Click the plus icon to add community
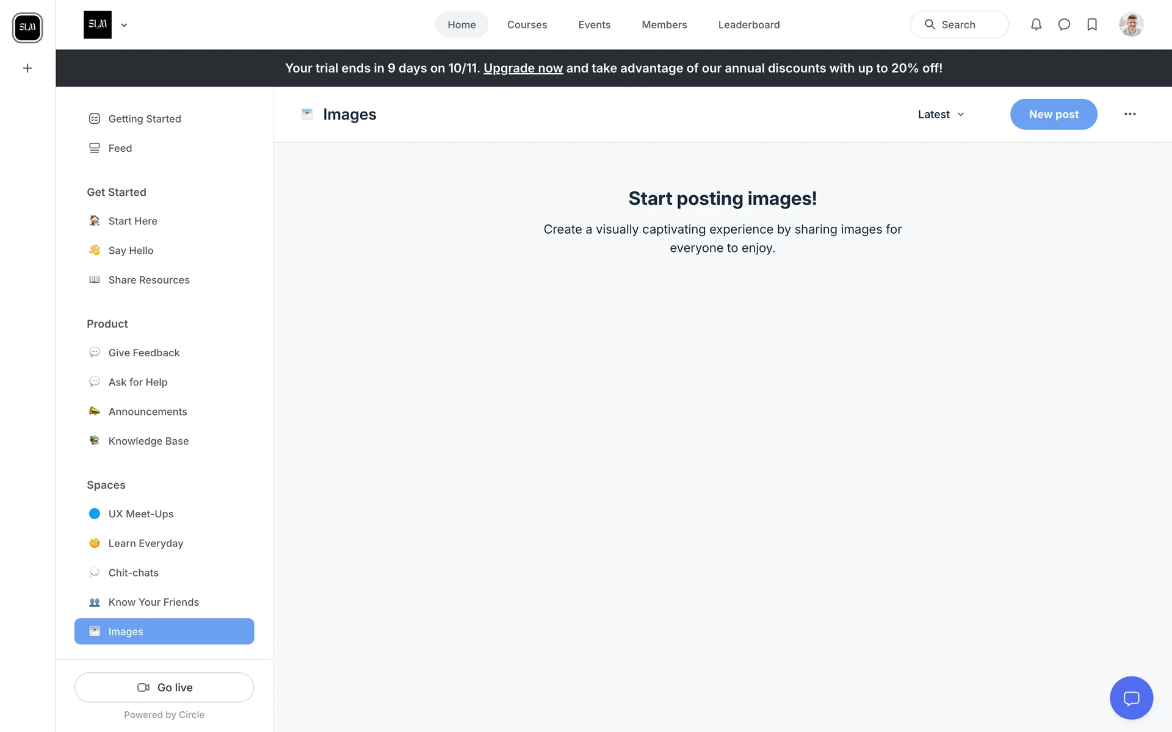 [27, 68]
